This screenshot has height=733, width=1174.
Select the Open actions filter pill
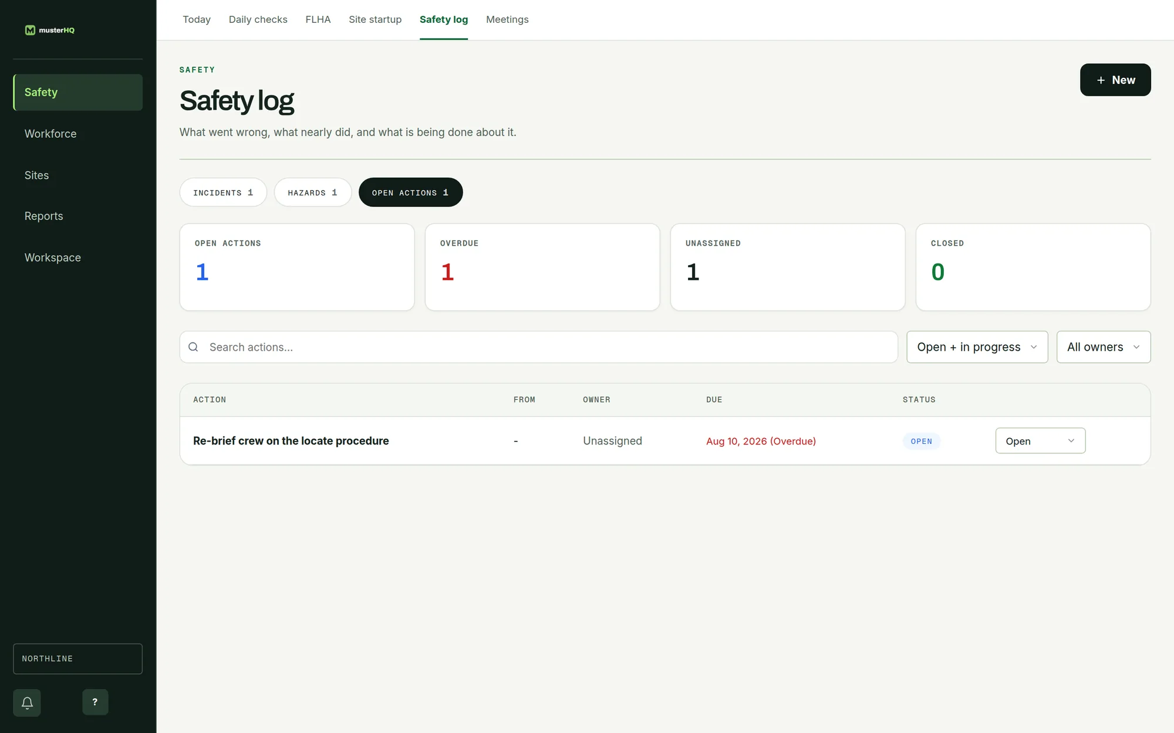(411, 192)
